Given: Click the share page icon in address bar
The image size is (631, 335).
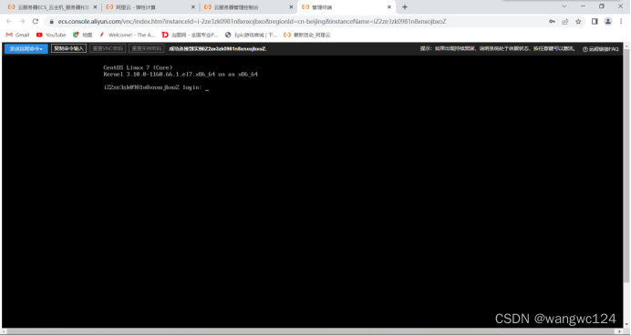Looking at the screenshot, I should pos(565,22).
